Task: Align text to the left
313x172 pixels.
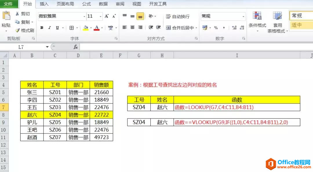Action: point(125,27)
